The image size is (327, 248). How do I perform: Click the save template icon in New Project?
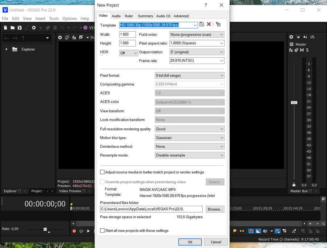[x=202, y=24]
